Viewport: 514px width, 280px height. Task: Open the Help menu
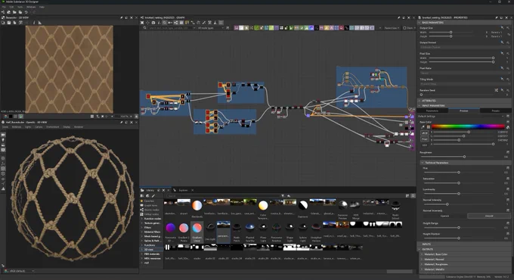pyautogui.click(x=42, y=7)
